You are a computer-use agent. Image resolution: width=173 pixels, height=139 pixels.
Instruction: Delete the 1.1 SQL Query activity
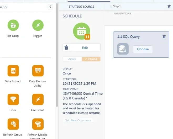click(x=164, y=36)
